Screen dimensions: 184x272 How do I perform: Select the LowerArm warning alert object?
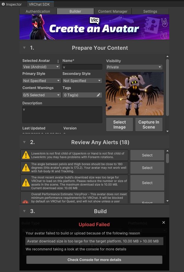click(147, 155)
